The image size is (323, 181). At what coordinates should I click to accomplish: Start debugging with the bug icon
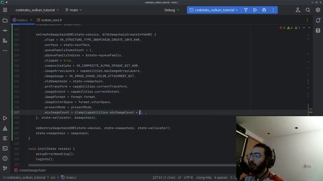tap(264, 10)
